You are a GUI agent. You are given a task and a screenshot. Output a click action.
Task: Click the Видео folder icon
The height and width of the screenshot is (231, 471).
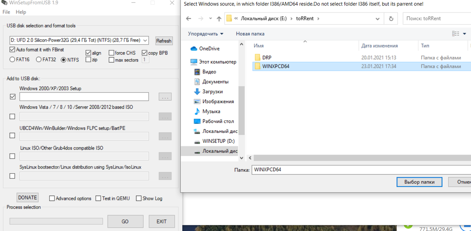(197, 72)
